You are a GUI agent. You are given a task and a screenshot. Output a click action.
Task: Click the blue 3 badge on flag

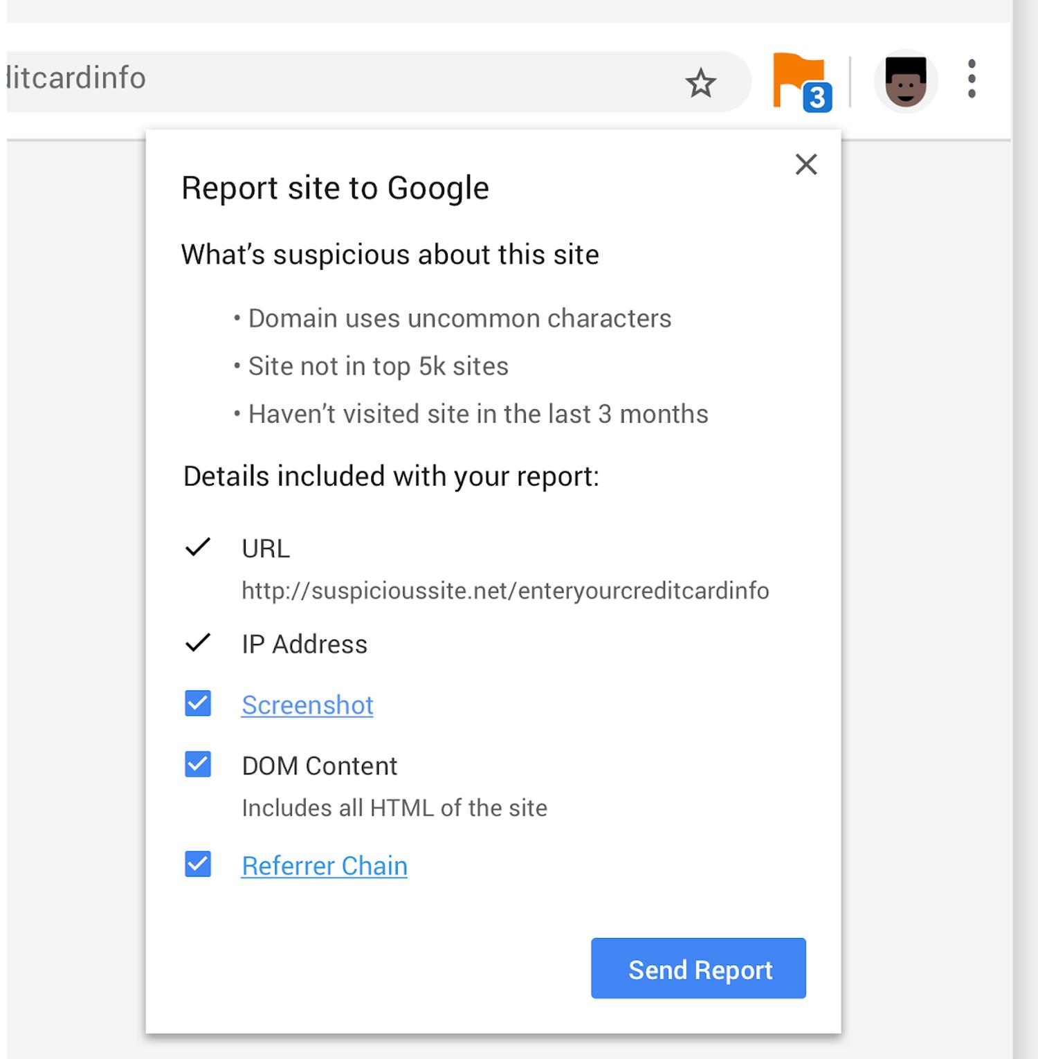click(817, 98)
